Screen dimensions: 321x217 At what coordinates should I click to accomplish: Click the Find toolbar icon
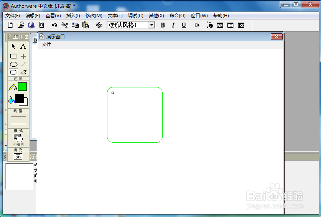click(99, 25)
